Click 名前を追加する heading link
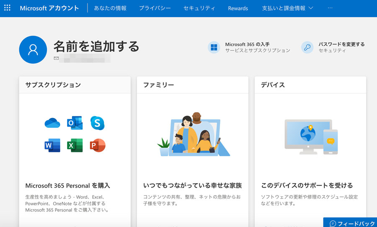Image resolution: width=377 pixels, height=227 pixels. coord(96,46)
